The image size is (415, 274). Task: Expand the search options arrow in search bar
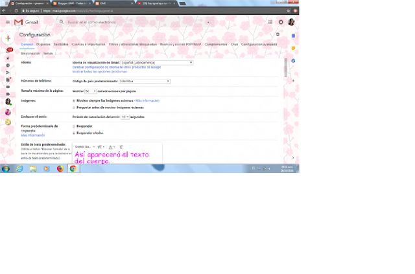pyautogui.click(x=208, y=22)
